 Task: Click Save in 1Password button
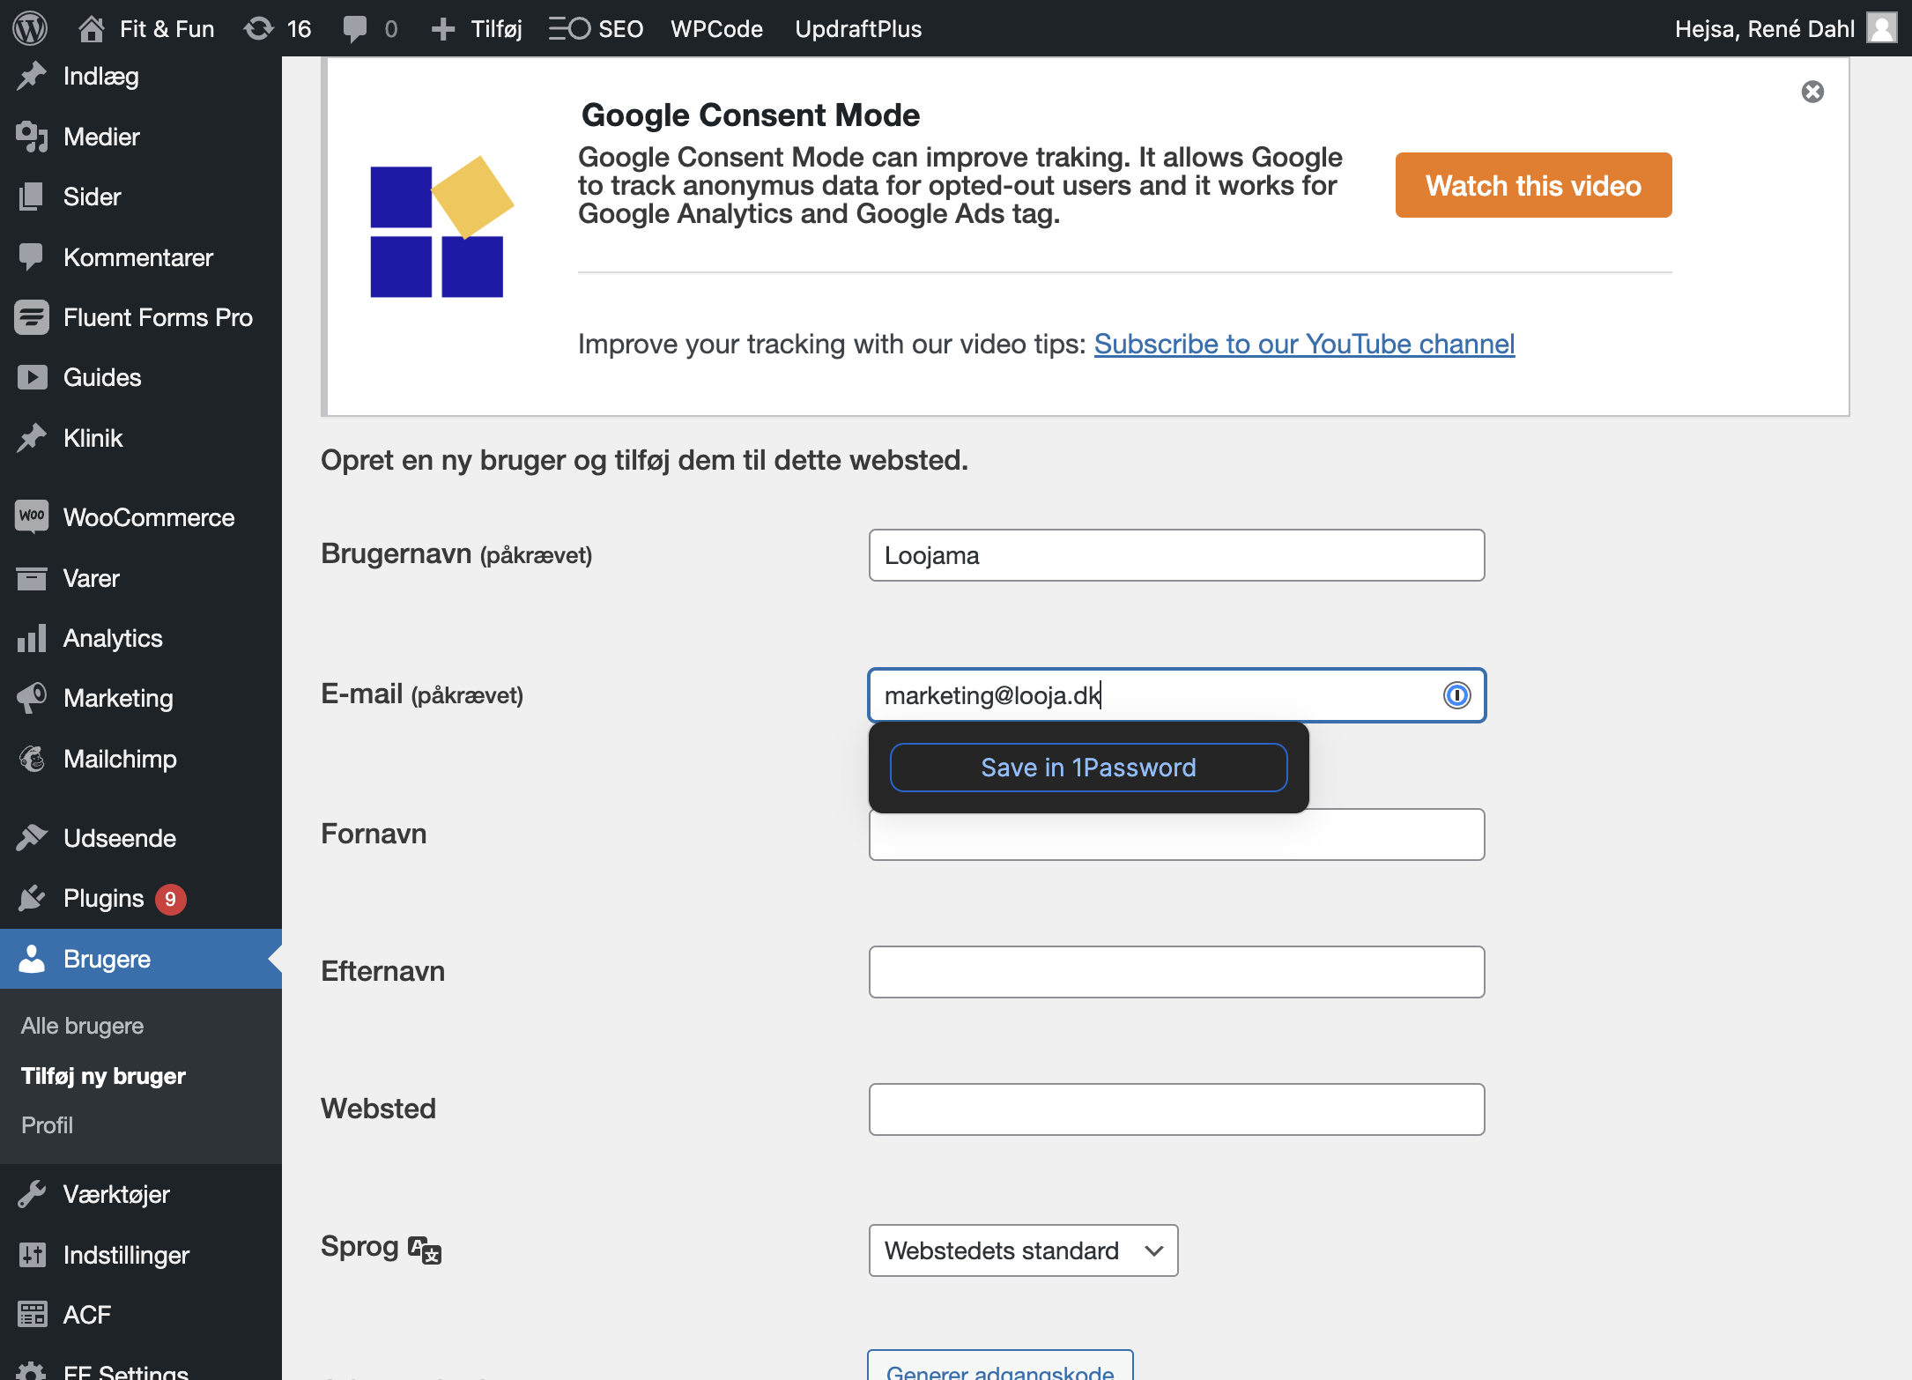[x=1088, y=768]
